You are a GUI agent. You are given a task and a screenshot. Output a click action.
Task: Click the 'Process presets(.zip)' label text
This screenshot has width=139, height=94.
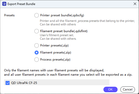click(55, 60)
